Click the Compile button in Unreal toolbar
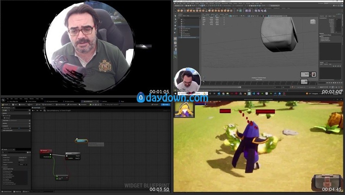Viewport: 345px width, 195px height. coord(5,105)
